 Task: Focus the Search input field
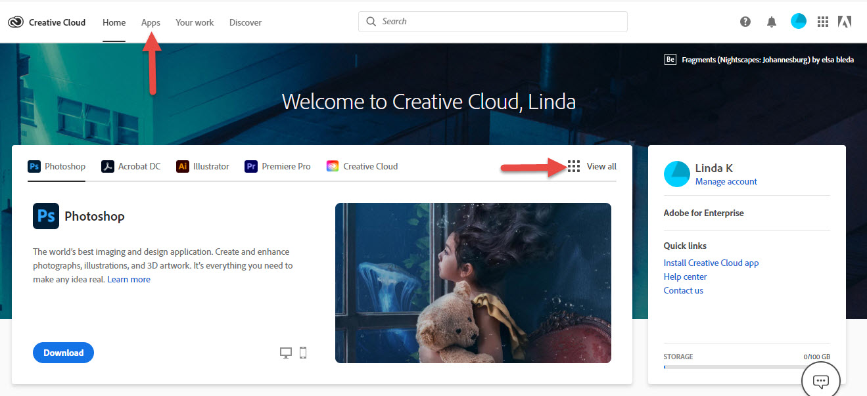493,22
